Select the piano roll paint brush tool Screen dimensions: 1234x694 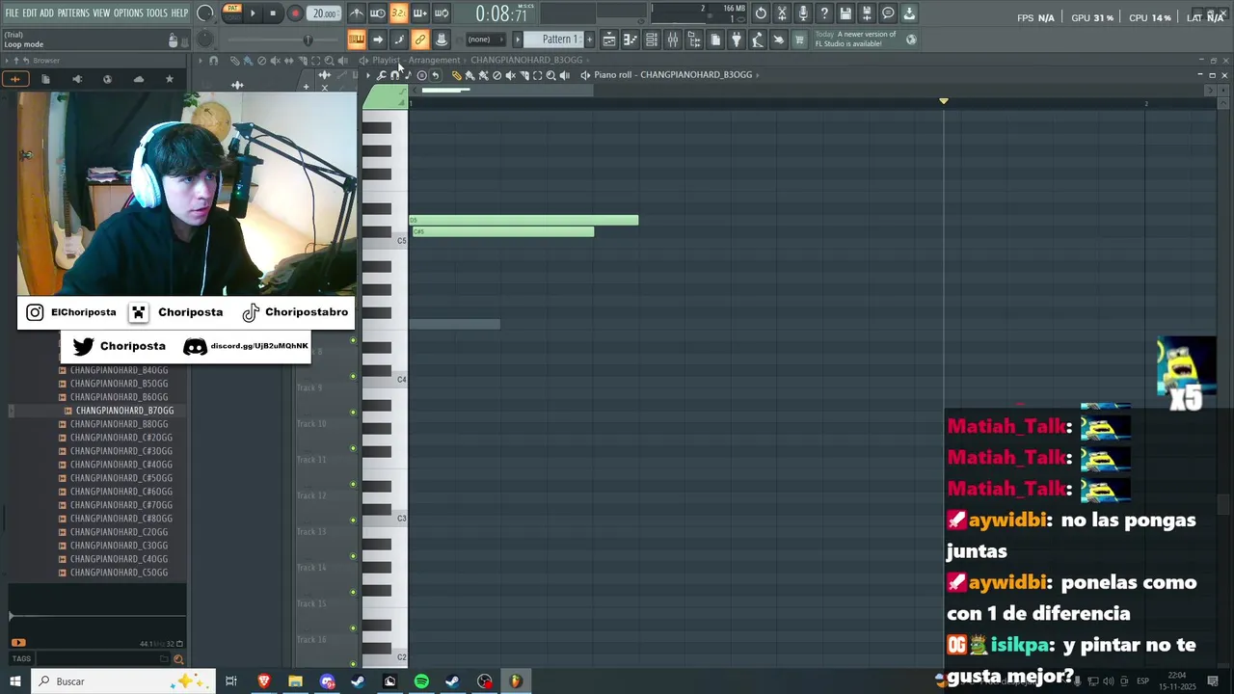pyautogui.click(x=469, y=75)
